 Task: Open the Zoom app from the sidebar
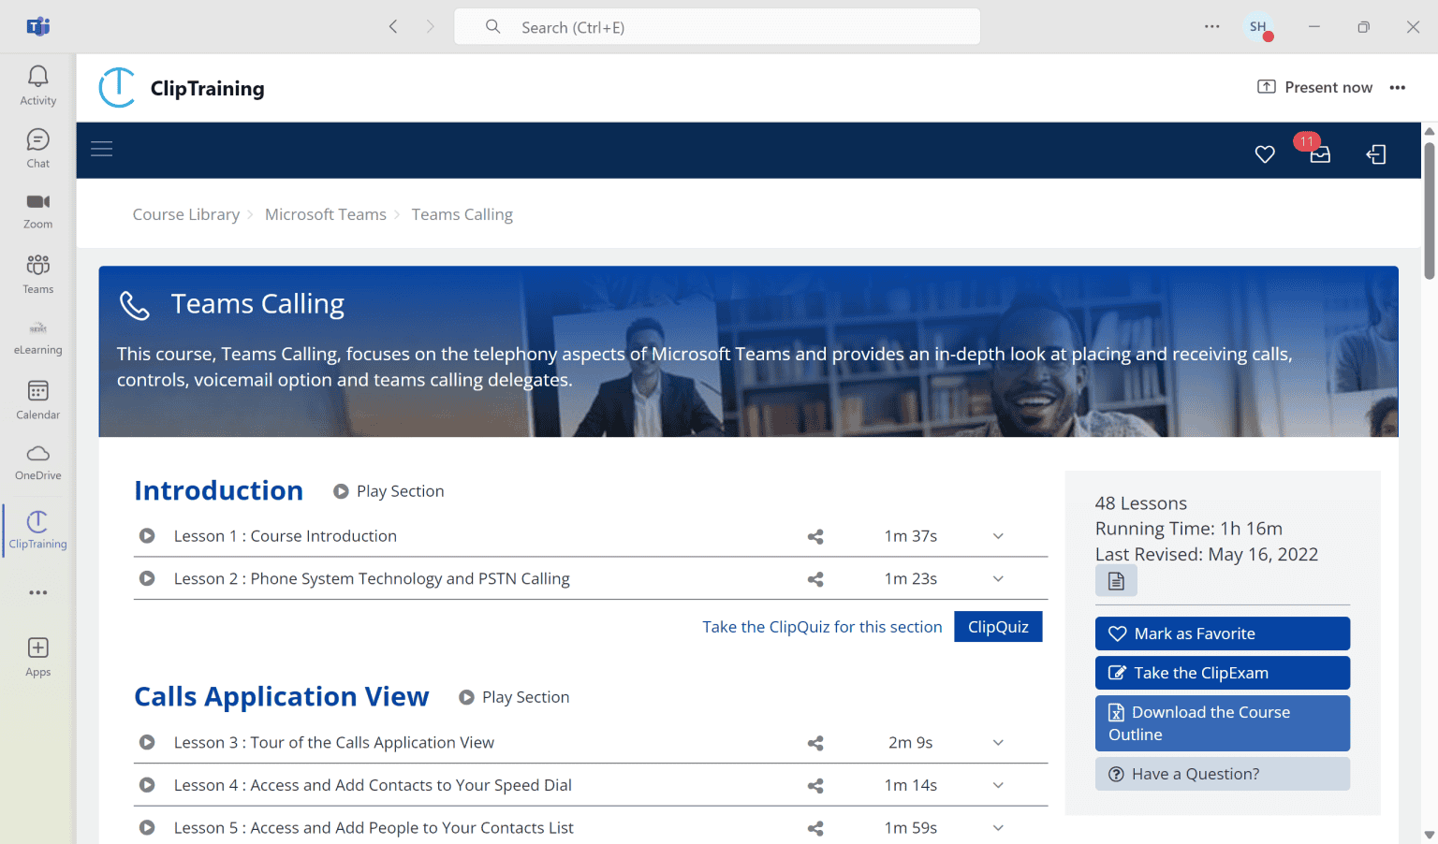click(x=37, y=209)
